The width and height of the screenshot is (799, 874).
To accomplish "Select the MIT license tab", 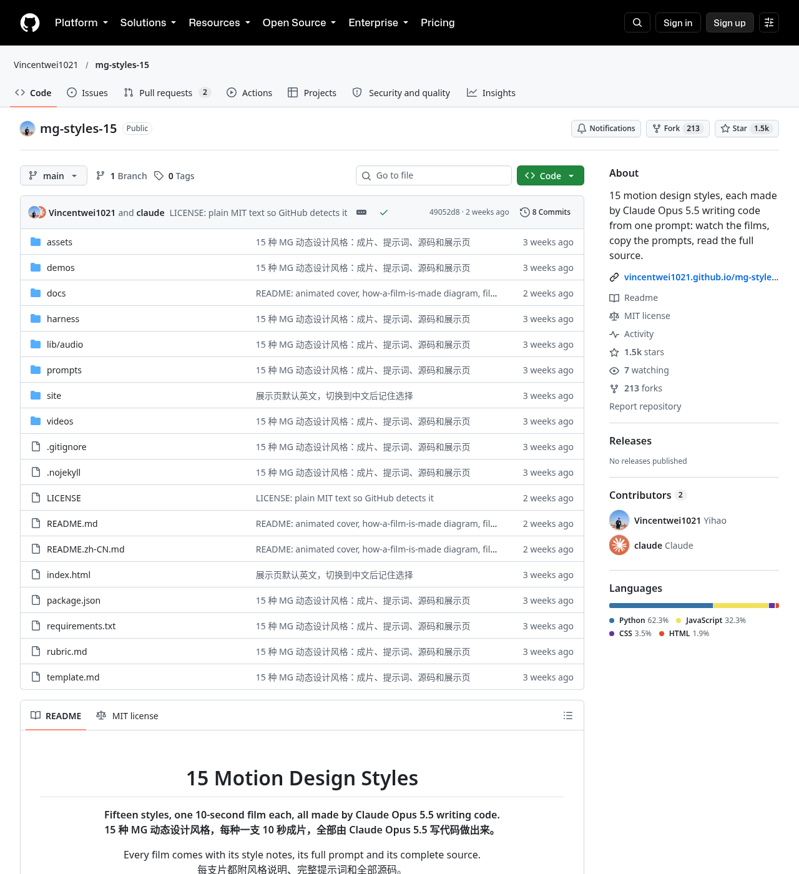I will (127, 716).
